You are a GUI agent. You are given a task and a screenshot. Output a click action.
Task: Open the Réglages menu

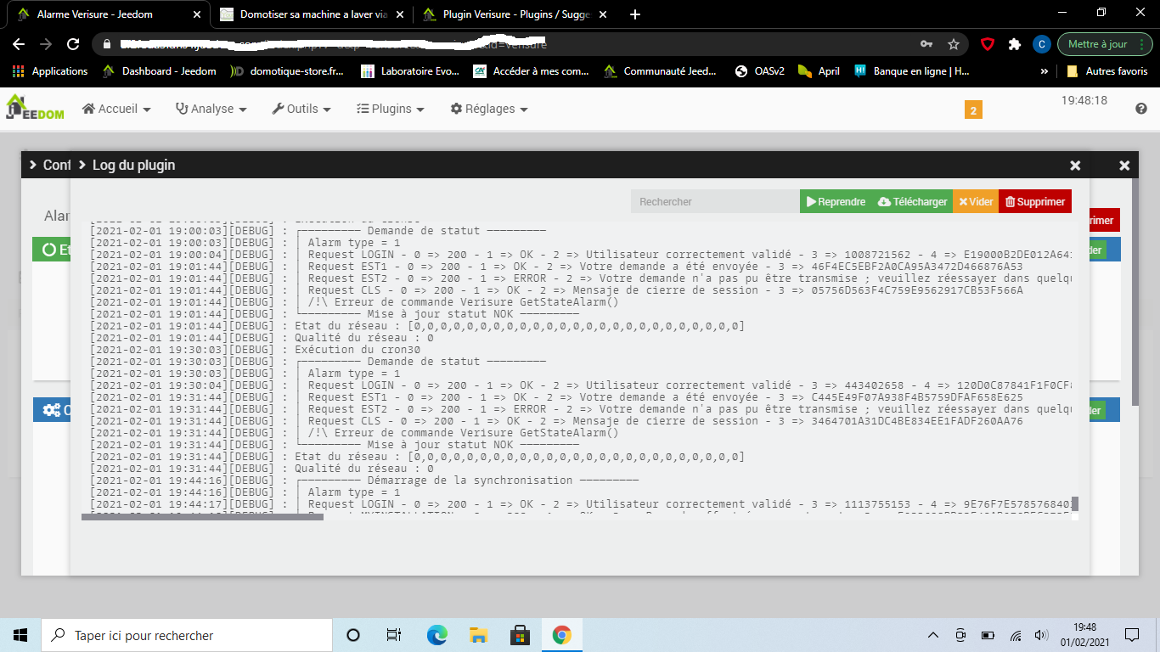pyautogui.click(x=489, y=109)
